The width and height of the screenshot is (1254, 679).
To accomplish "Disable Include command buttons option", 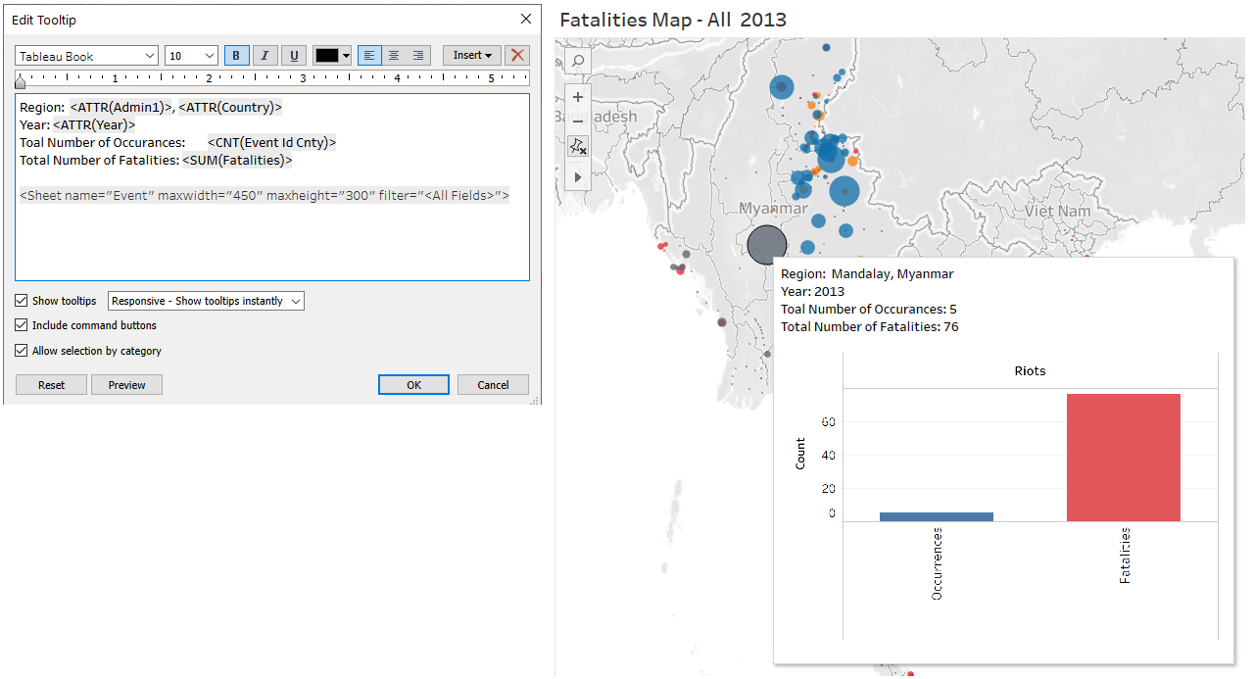I will 22,325.
